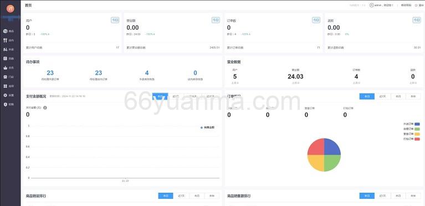The width and height of the screenshot is (425, 206).
Task: Click cumulative order count 71
Action: click(319, 47)
